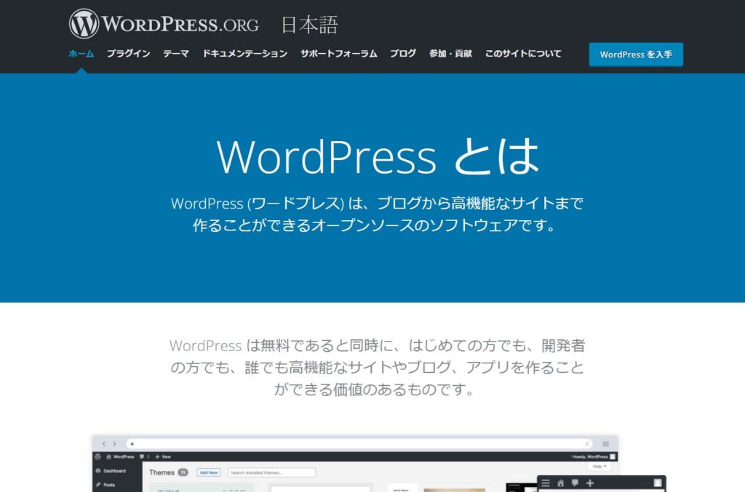745x492 pixels.
Task: Open the サポートフォーラム link
Action: point(339,53)
